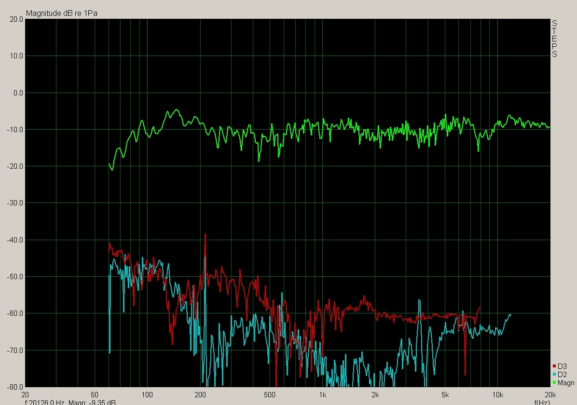
Task: Click the -10.0 dB axis label
Action: [x=15, y=130]
